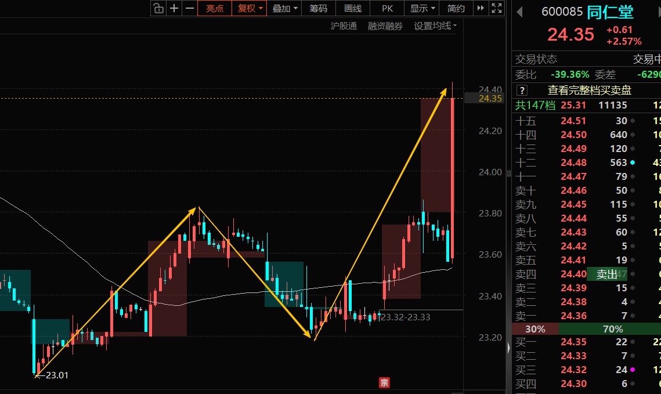
Task: Click the grey dot beside sell order 24.50
Action: (633, 135)
